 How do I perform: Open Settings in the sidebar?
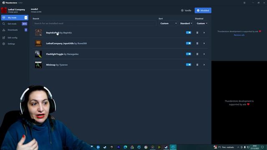(15, 44)
